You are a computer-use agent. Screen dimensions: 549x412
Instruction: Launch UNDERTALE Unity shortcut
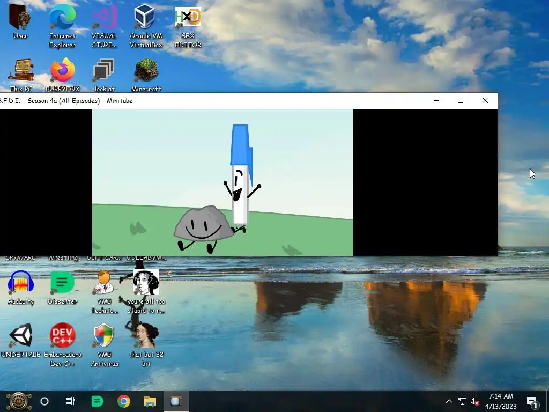[x=21, y=340]
